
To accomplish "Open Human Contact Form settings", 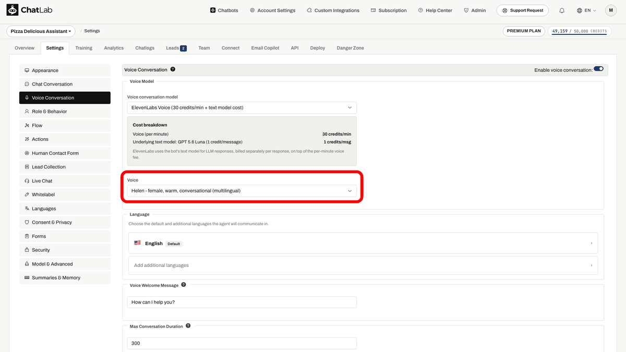I will point(65,153).
